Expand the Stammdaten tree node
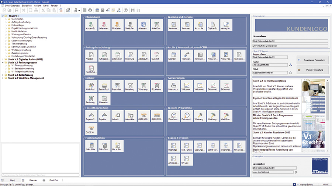This screenshot has width=332, height=186. (x=6, y=19)
